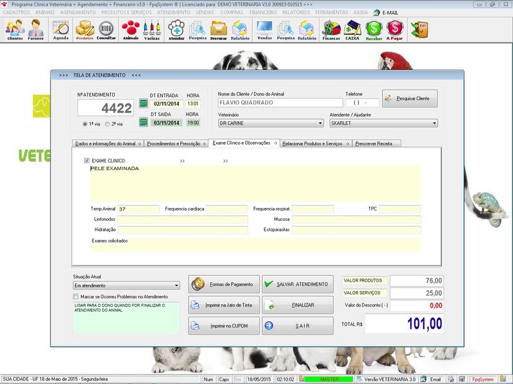Click the Temp Animal input field
The width and height of the screenshot is (513, 384).
click(139, 209)
